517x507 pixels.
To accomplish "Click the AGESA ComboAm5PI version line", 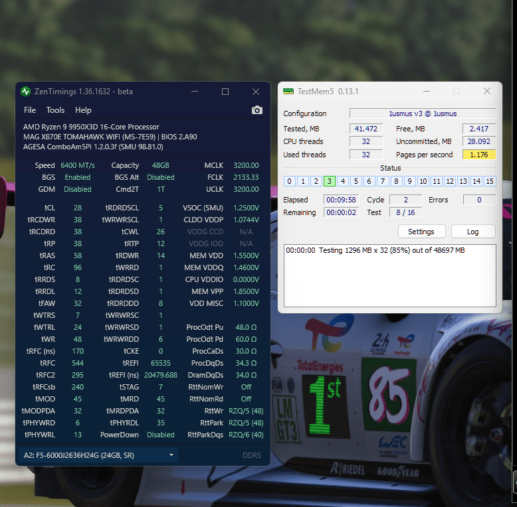I will pos(93,147).
